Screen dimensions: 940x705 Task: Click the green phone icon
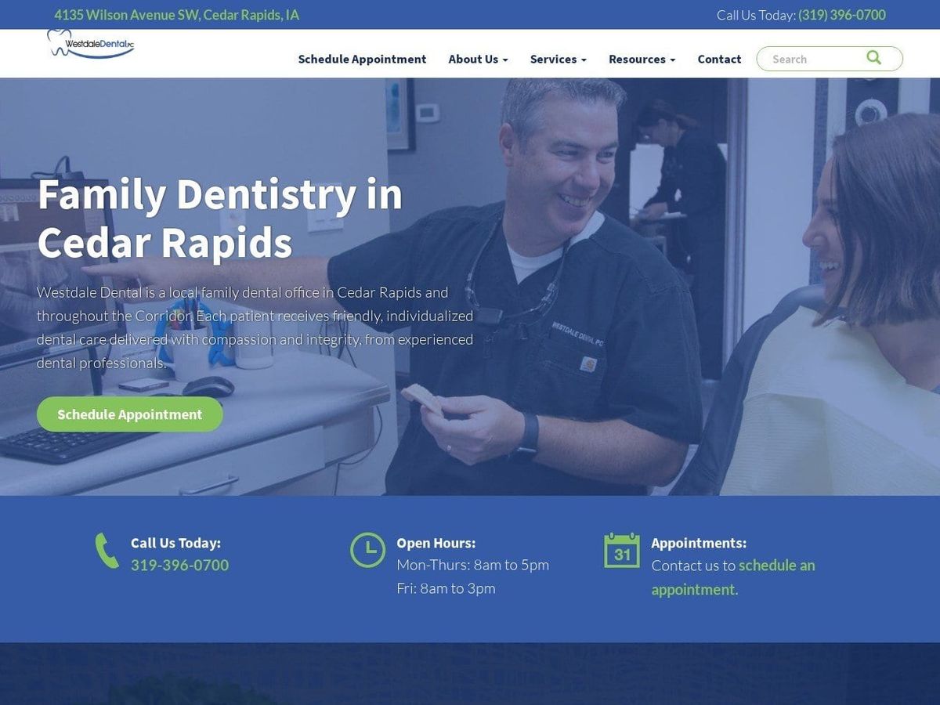point(107,551)
